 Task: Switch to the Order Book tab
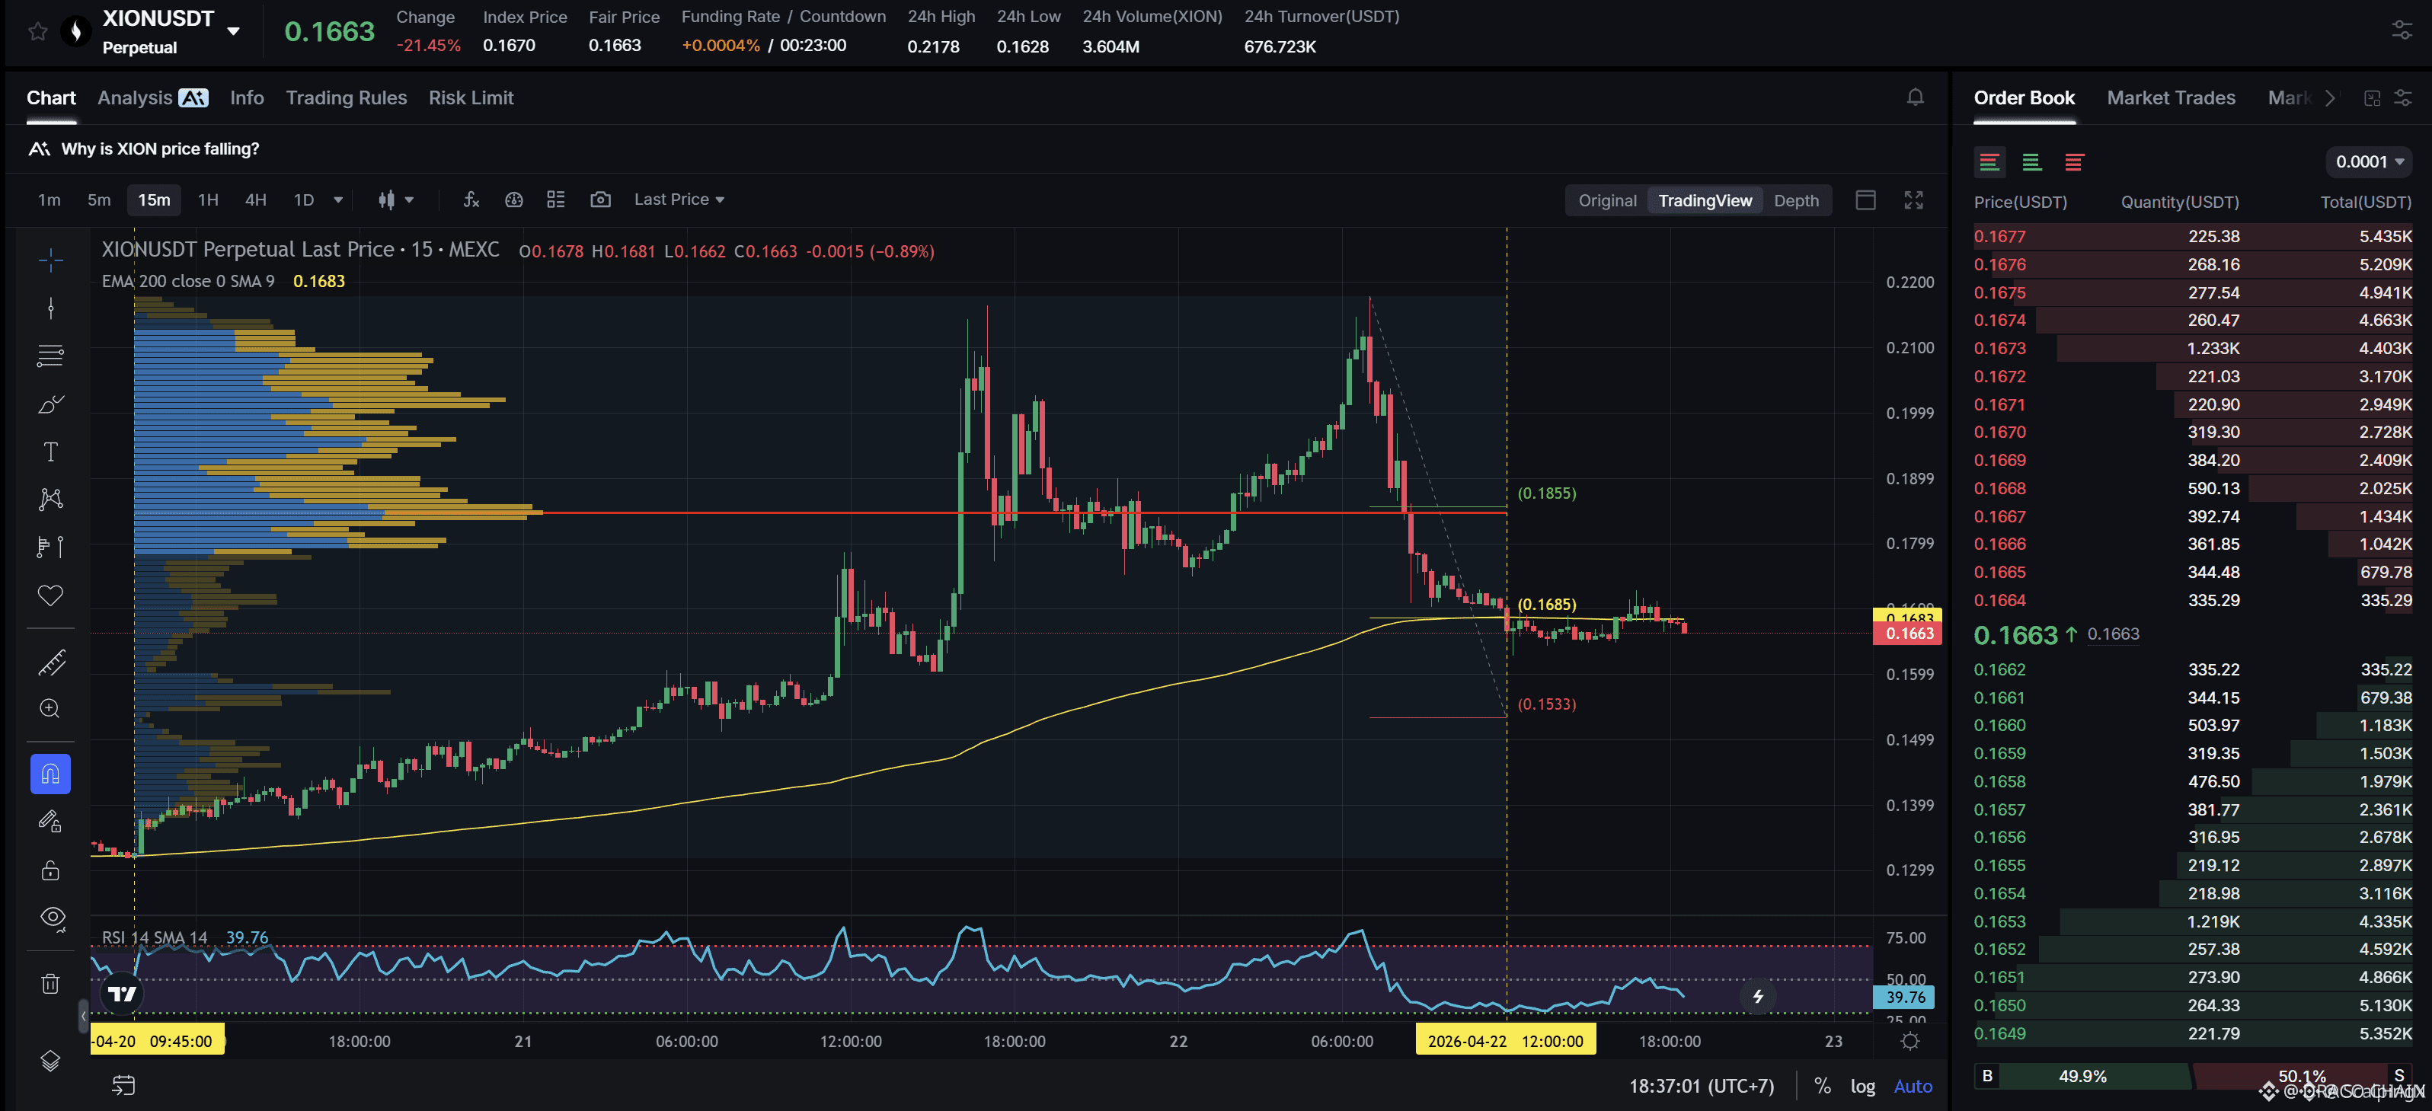click(2025, 98)
